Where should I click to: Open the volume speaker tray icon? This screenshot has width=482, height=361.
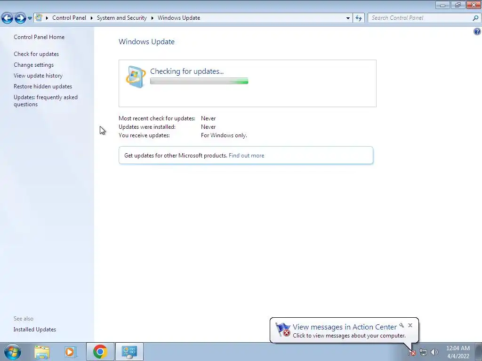[x=434, y=352]
